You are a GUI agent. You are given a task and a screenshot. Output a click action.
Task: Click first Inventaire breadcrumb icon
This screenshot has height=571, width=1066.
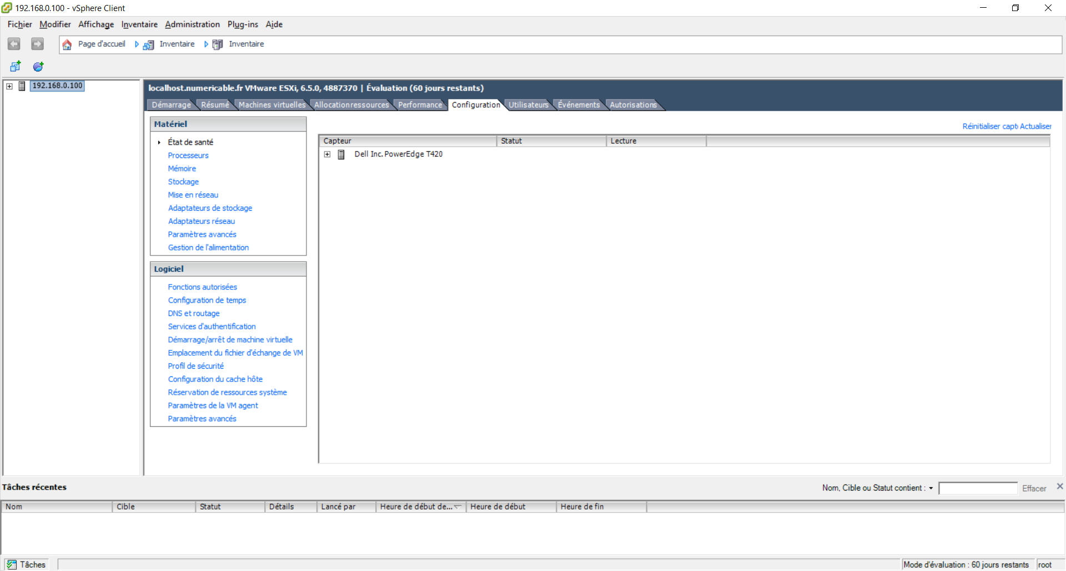148,44
